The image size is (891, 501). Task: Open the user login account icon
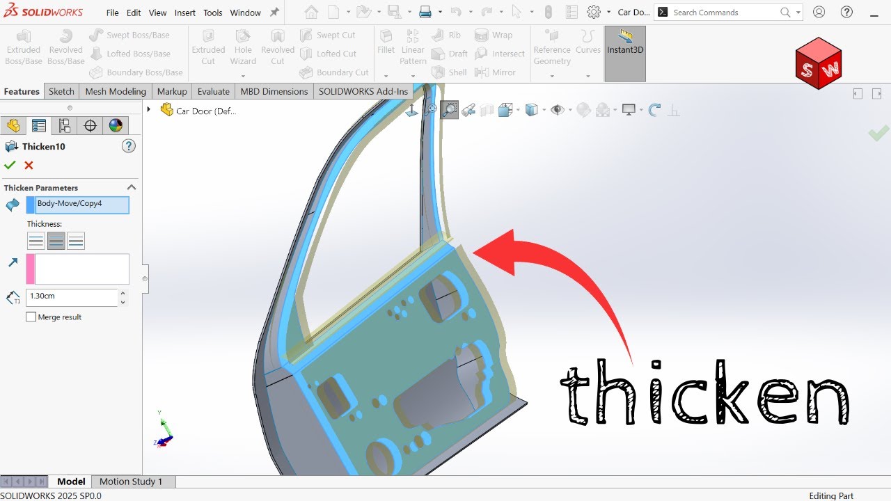(x=819, y=12)
